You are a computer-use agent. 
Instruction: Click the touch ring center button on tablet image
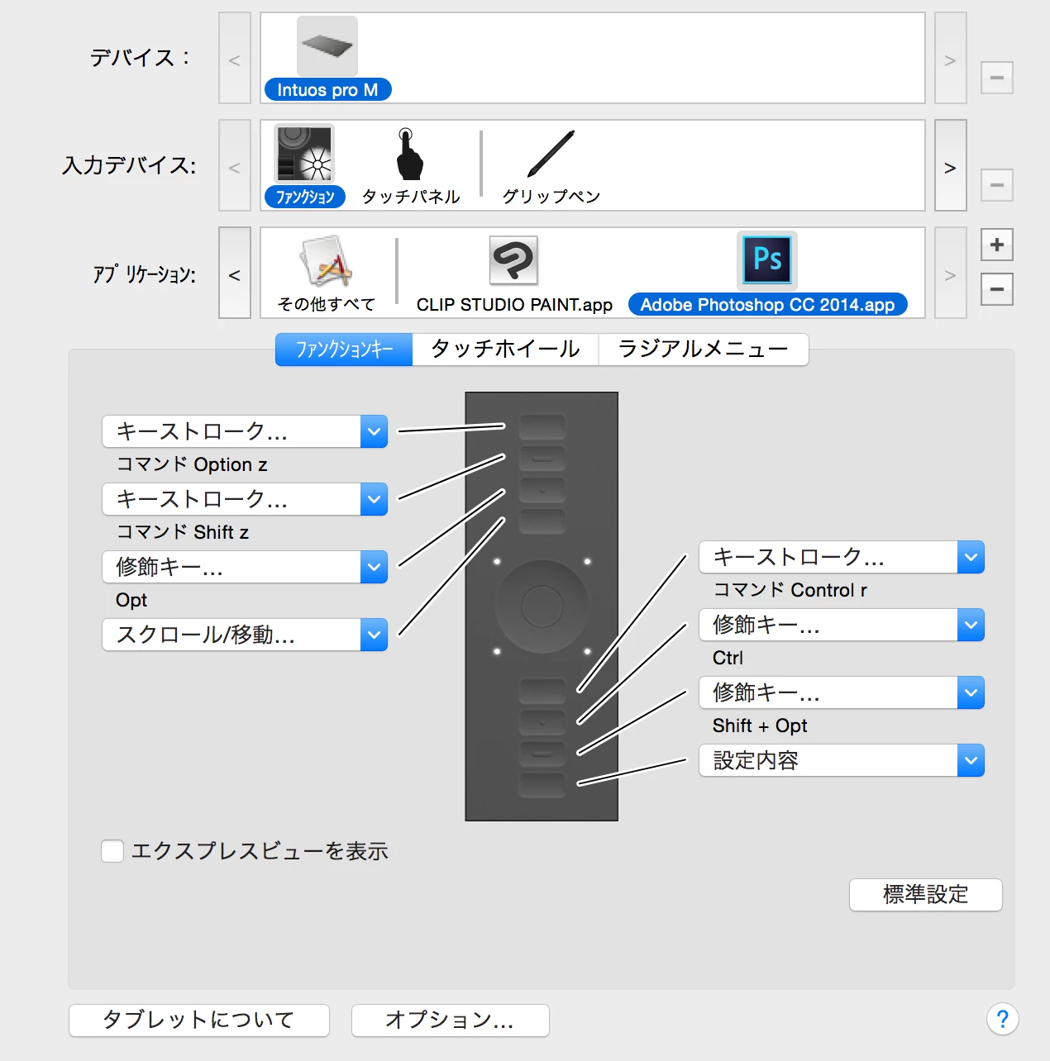point(542,607)
